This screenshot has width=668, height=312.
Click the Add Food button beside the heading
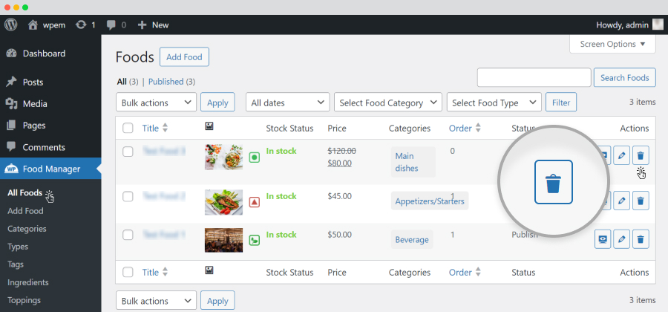[184, 57]
